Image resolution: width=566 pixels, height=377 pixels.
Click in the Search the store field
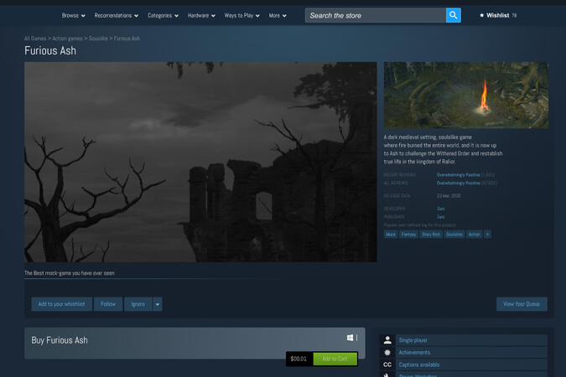point(376,16)
